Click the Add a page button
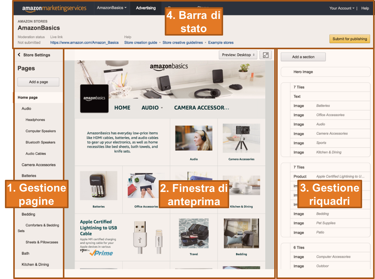Screen dimensions: 375x279 (38, 82)
